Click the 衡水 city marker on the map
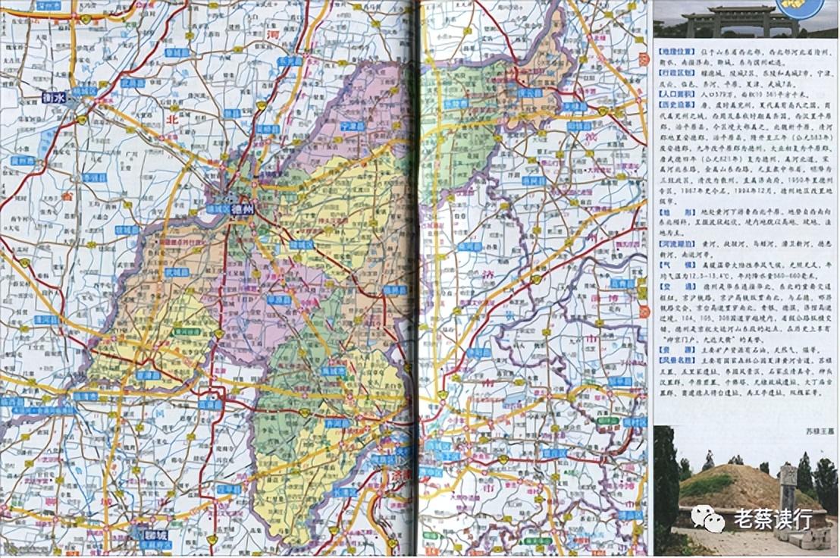The image size is (840, 558). click(54, 97)
